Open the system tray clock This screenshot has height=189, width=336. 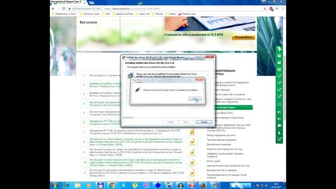(277, 185)
